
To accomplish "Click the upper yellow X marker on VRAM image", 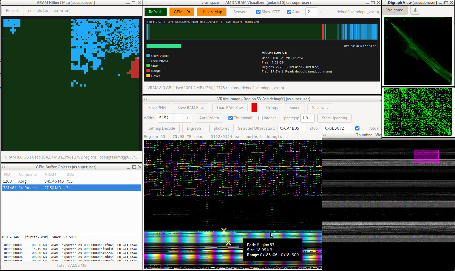I will click(x=224, y=230).
